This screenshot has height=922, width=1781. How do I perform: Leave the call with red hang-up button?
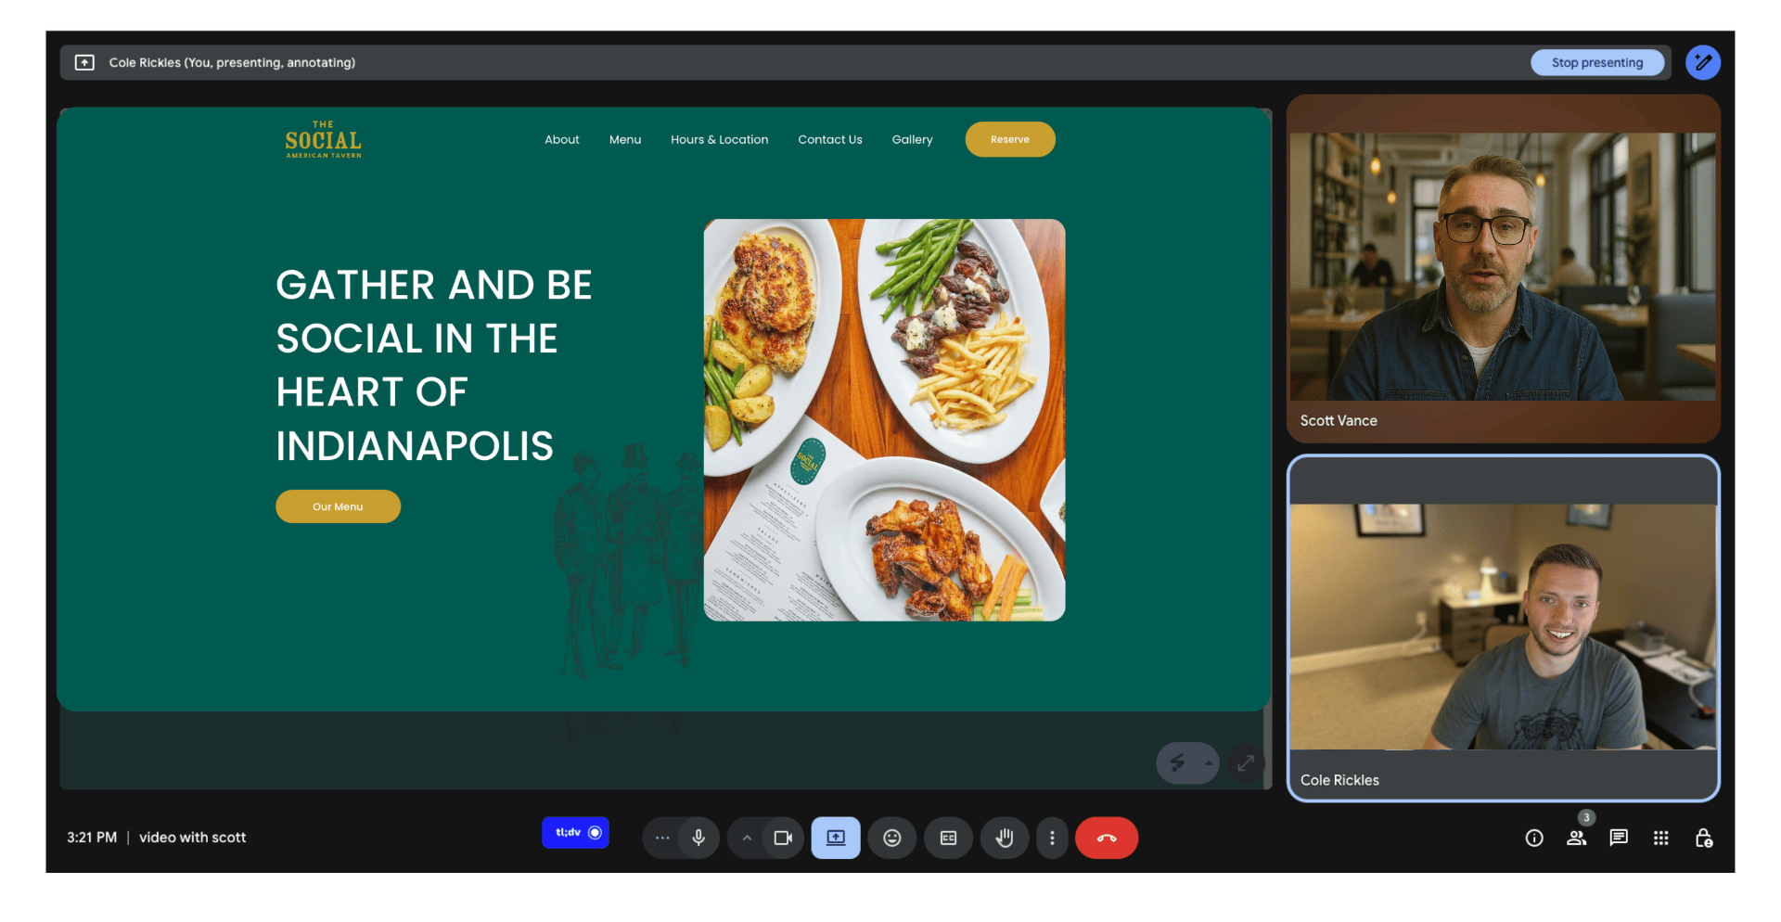pos(1107,838)
